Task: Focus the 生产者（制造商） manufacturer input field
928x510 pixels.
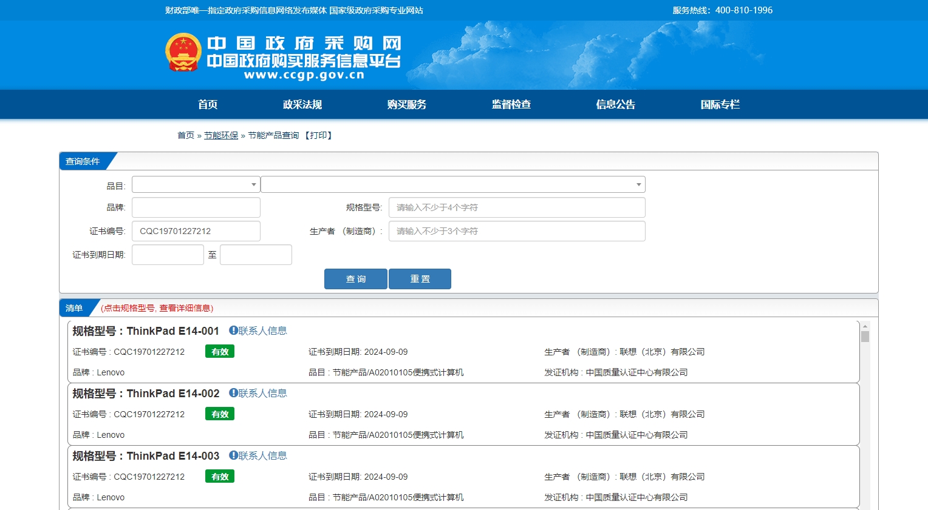Action: pos(517,231)
